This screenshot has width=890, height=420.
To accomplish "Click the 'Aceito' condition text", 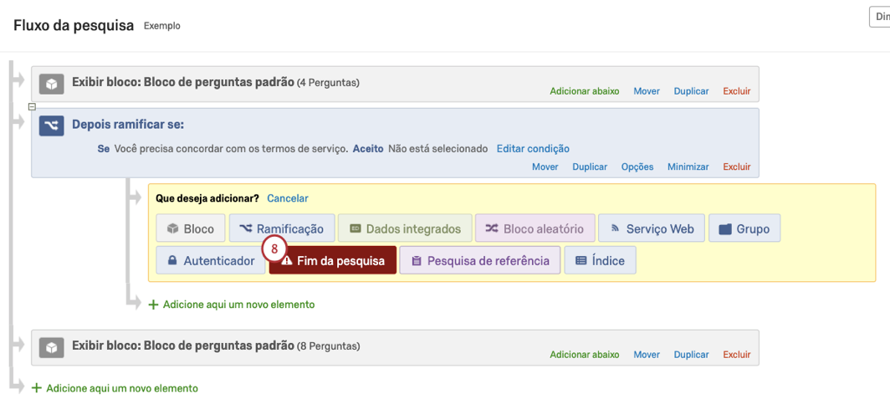I will [x=368, y=149].
